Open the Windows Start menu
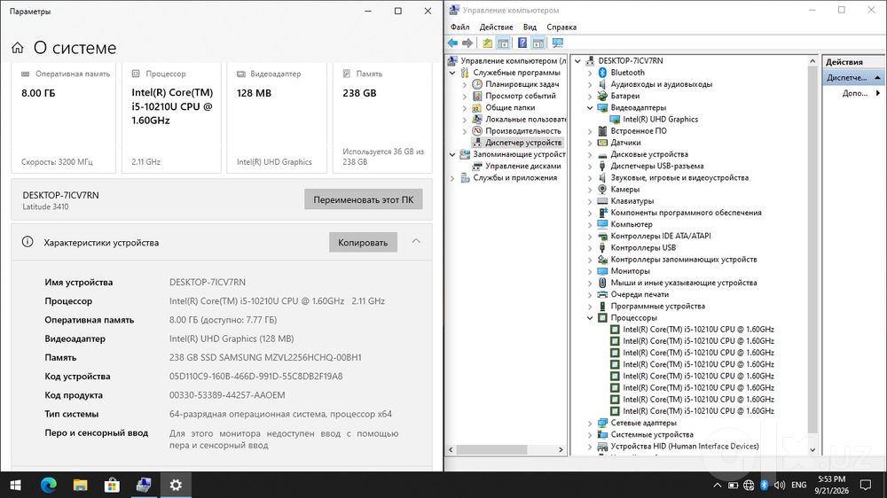 (16, 485)
